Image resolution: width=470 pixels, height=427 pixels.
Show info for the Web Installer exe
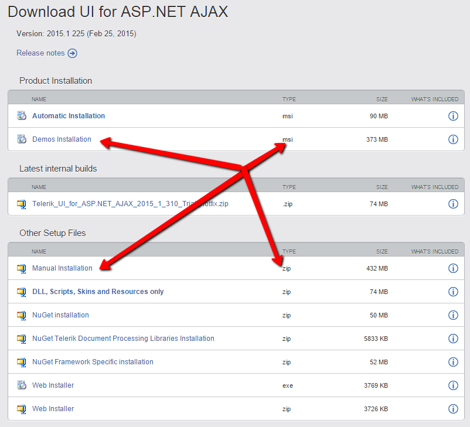click(452, 385)
